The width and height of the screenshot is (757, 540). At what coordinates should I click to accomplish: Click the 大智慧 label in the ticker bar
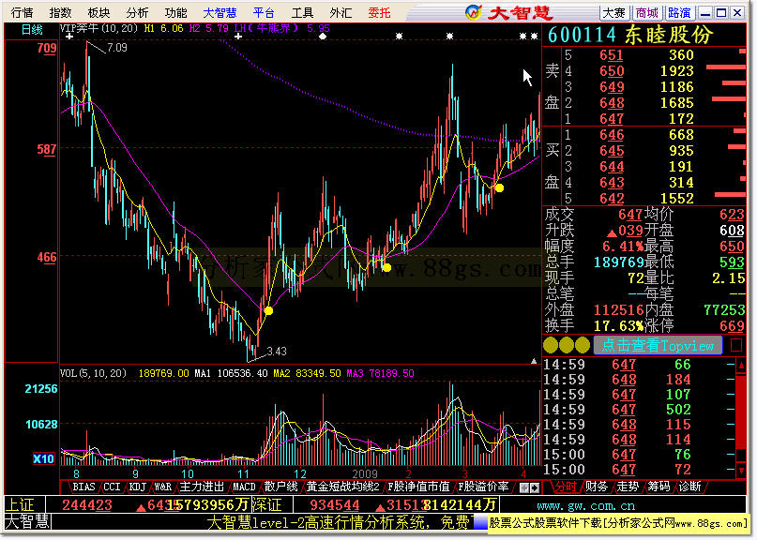[27, 522]
